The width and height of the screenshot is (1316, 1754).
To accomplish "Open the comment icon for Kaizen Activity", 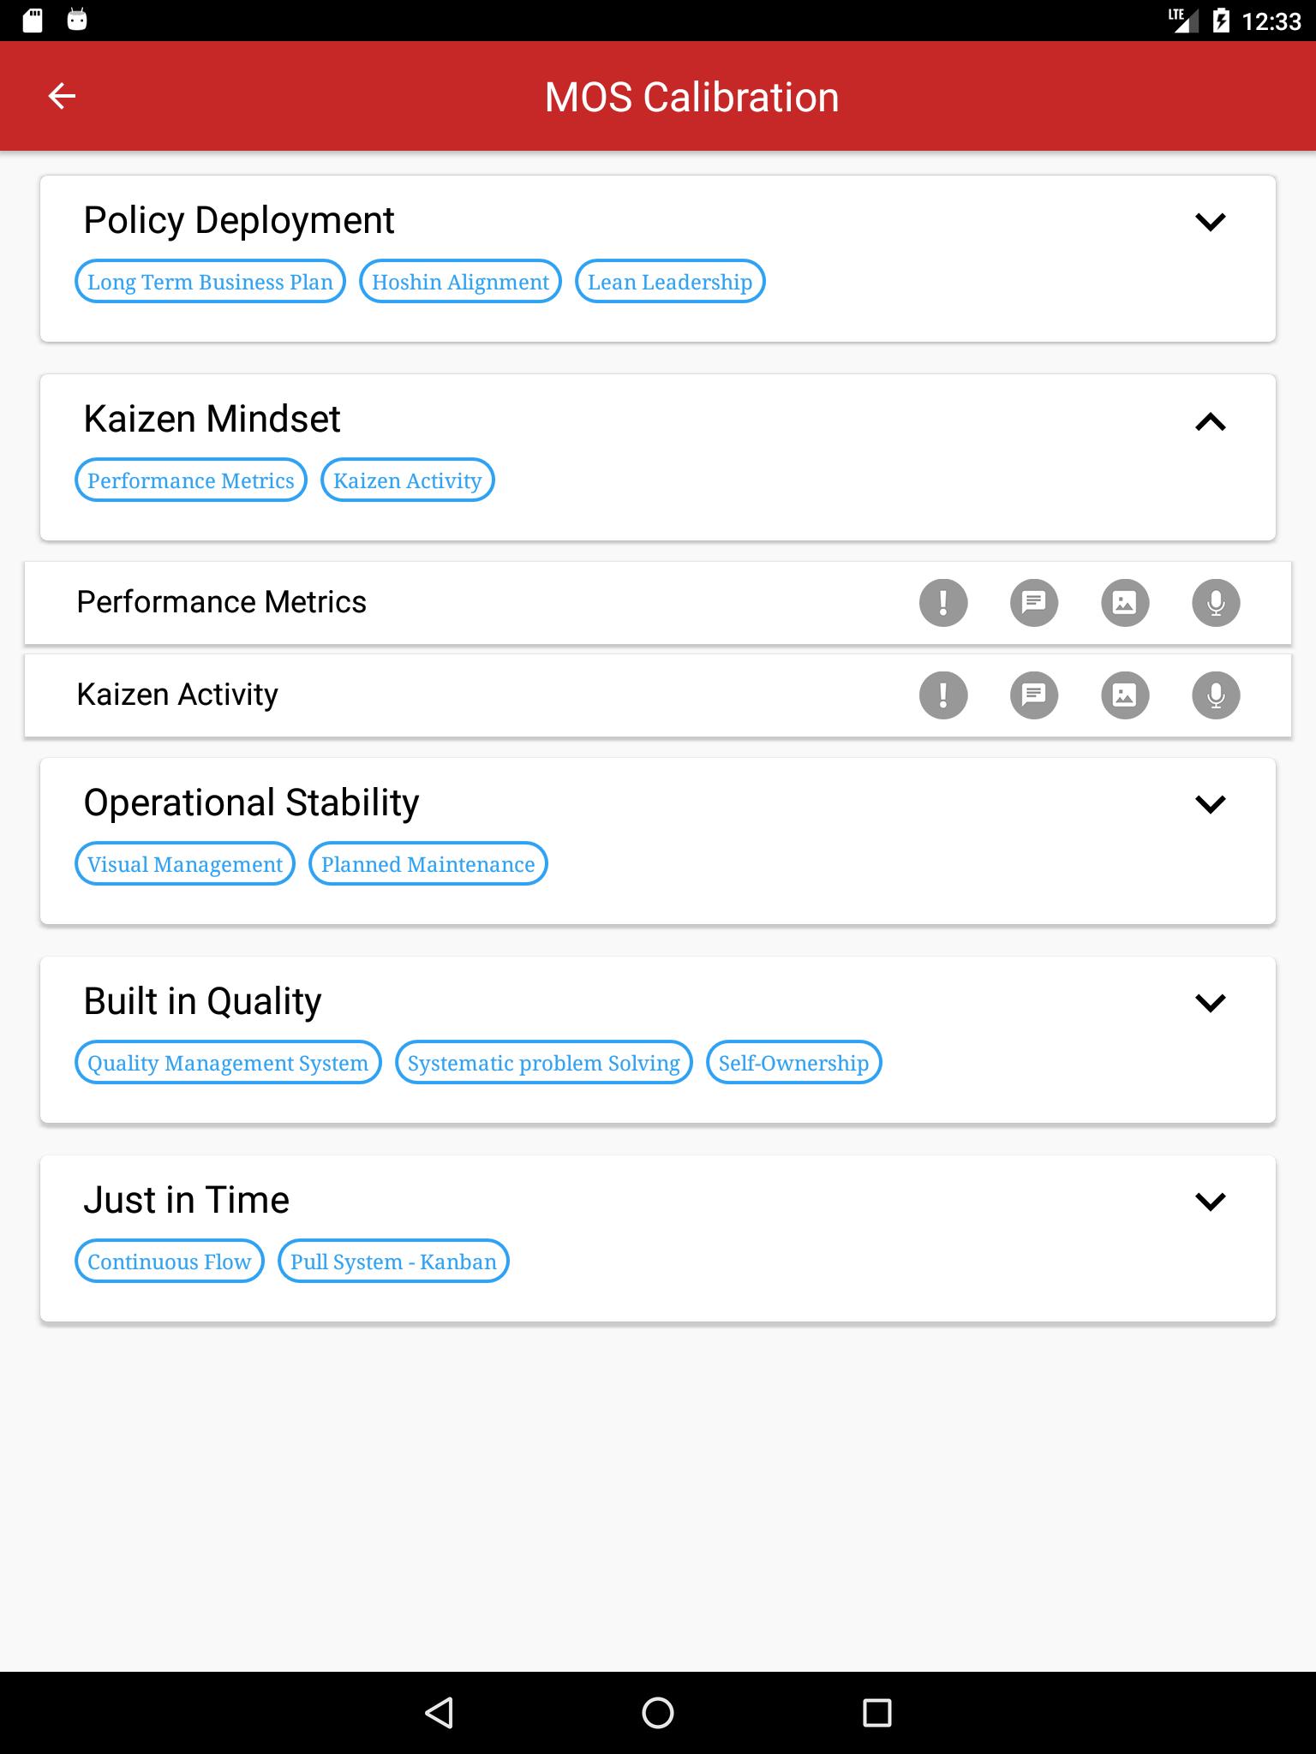I will (1034, 695).
